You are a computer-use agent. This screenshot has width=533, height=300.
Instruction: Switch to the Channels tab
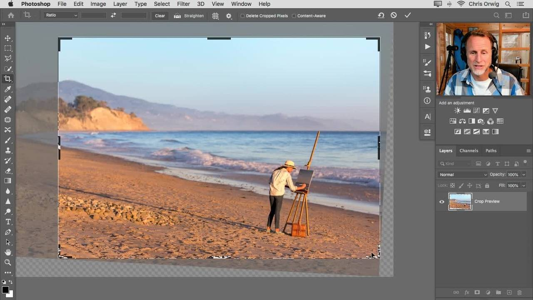[468, 151]
